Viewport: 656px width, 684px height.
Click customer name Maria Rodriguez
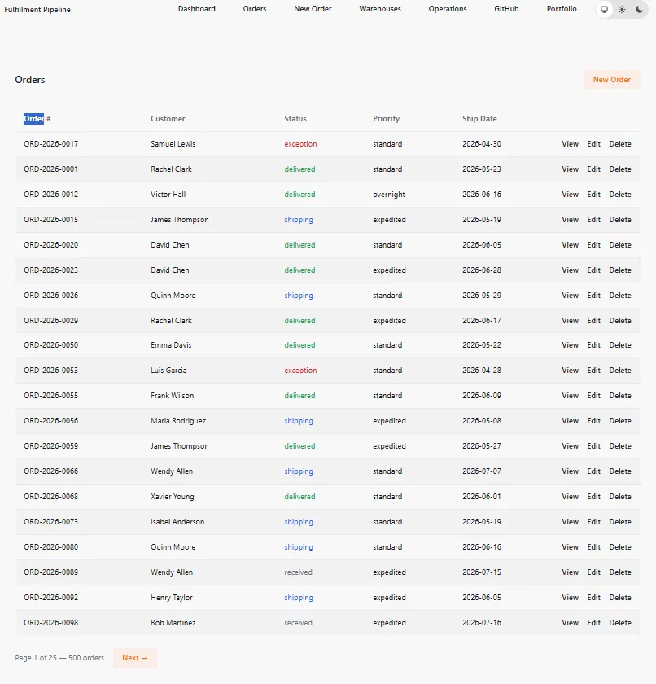(x=178, y=421)
